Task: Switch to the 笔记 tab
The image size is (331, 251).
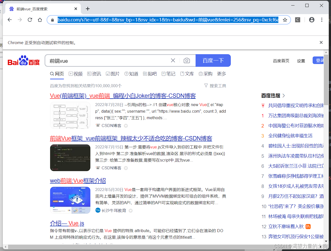Action: click(x=168, y=74)
